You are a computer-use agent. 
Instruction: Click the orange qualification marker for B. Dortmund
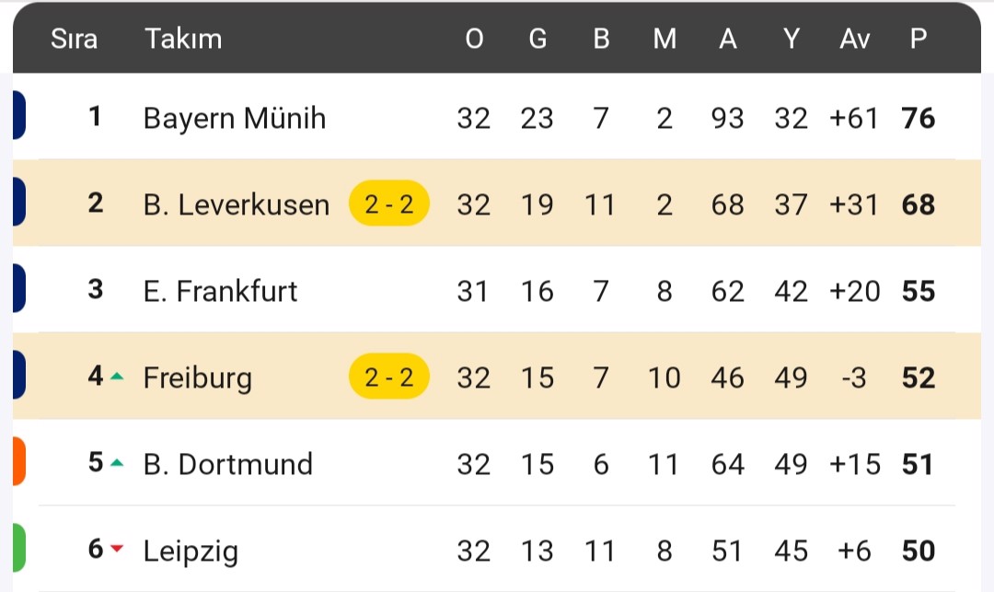[19, 461]
